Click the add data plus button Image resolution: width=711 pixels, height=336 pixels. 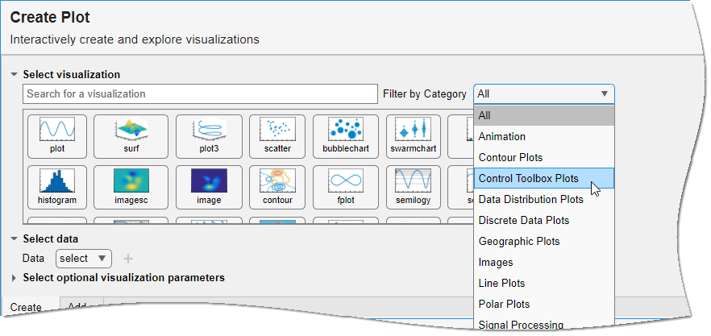coord(127,259)
